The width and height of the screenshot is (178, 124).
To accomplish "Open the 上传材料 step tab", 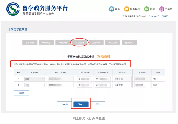I will tap(96, 43).
